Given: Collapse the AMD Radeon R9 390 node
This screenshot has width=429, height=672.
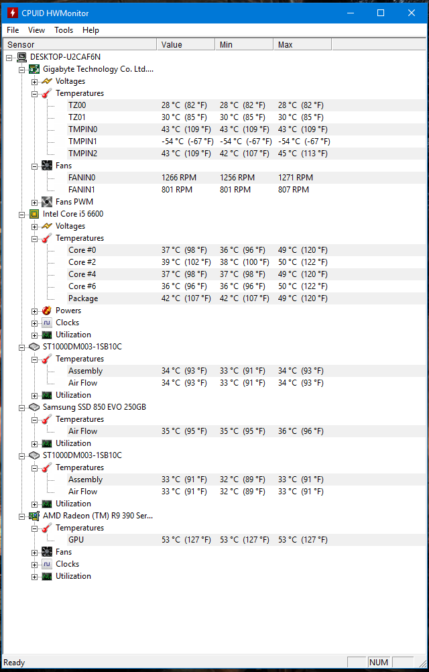Looking at the screenshot, I should tap(22, 516).
